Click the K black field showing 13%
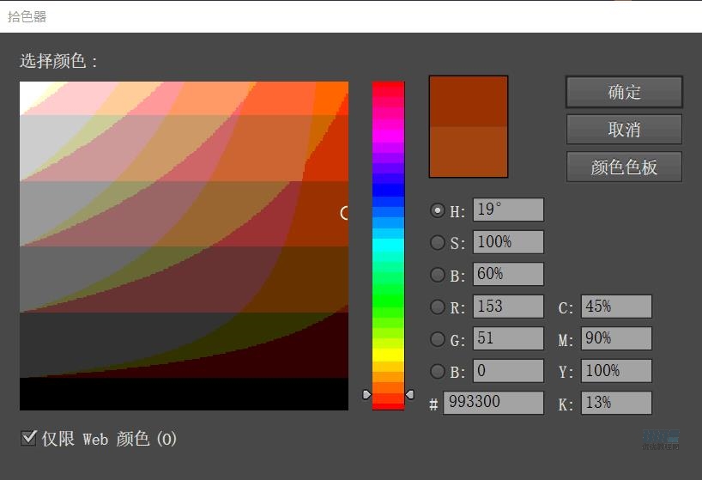702x480 pixels. [616, 403]
